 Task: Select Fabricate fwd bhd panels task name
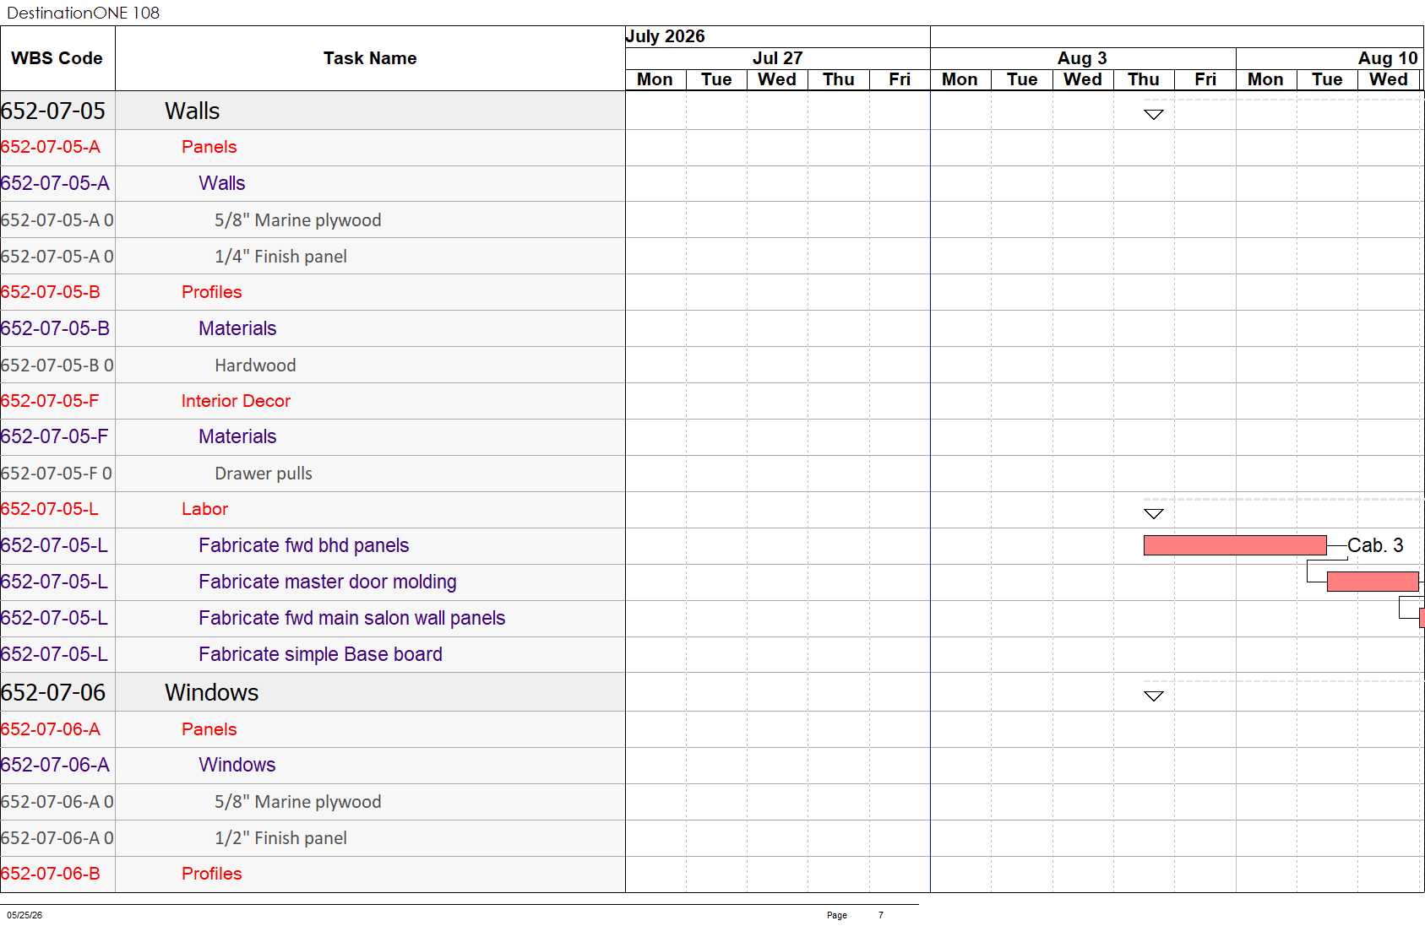(304, 545)
